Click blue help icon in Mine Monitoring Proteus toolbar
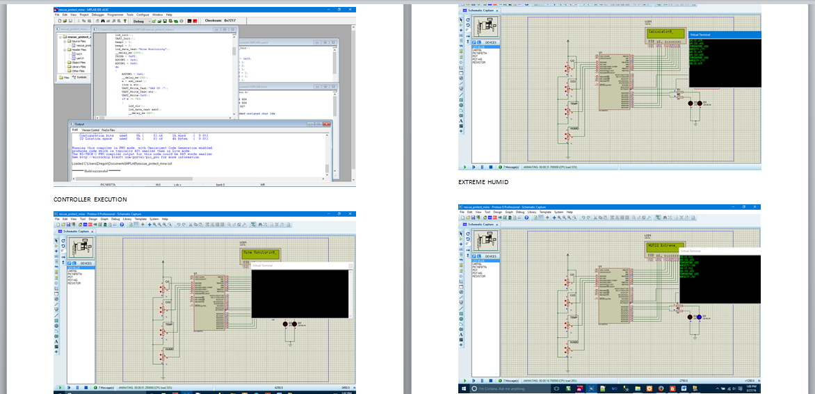 tap(122, 224)
